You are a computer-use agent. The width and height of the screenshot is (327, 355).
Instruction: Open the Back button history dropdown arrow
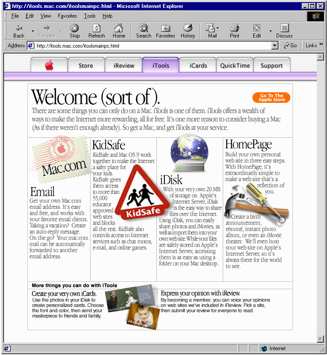[x=33, y=31]
